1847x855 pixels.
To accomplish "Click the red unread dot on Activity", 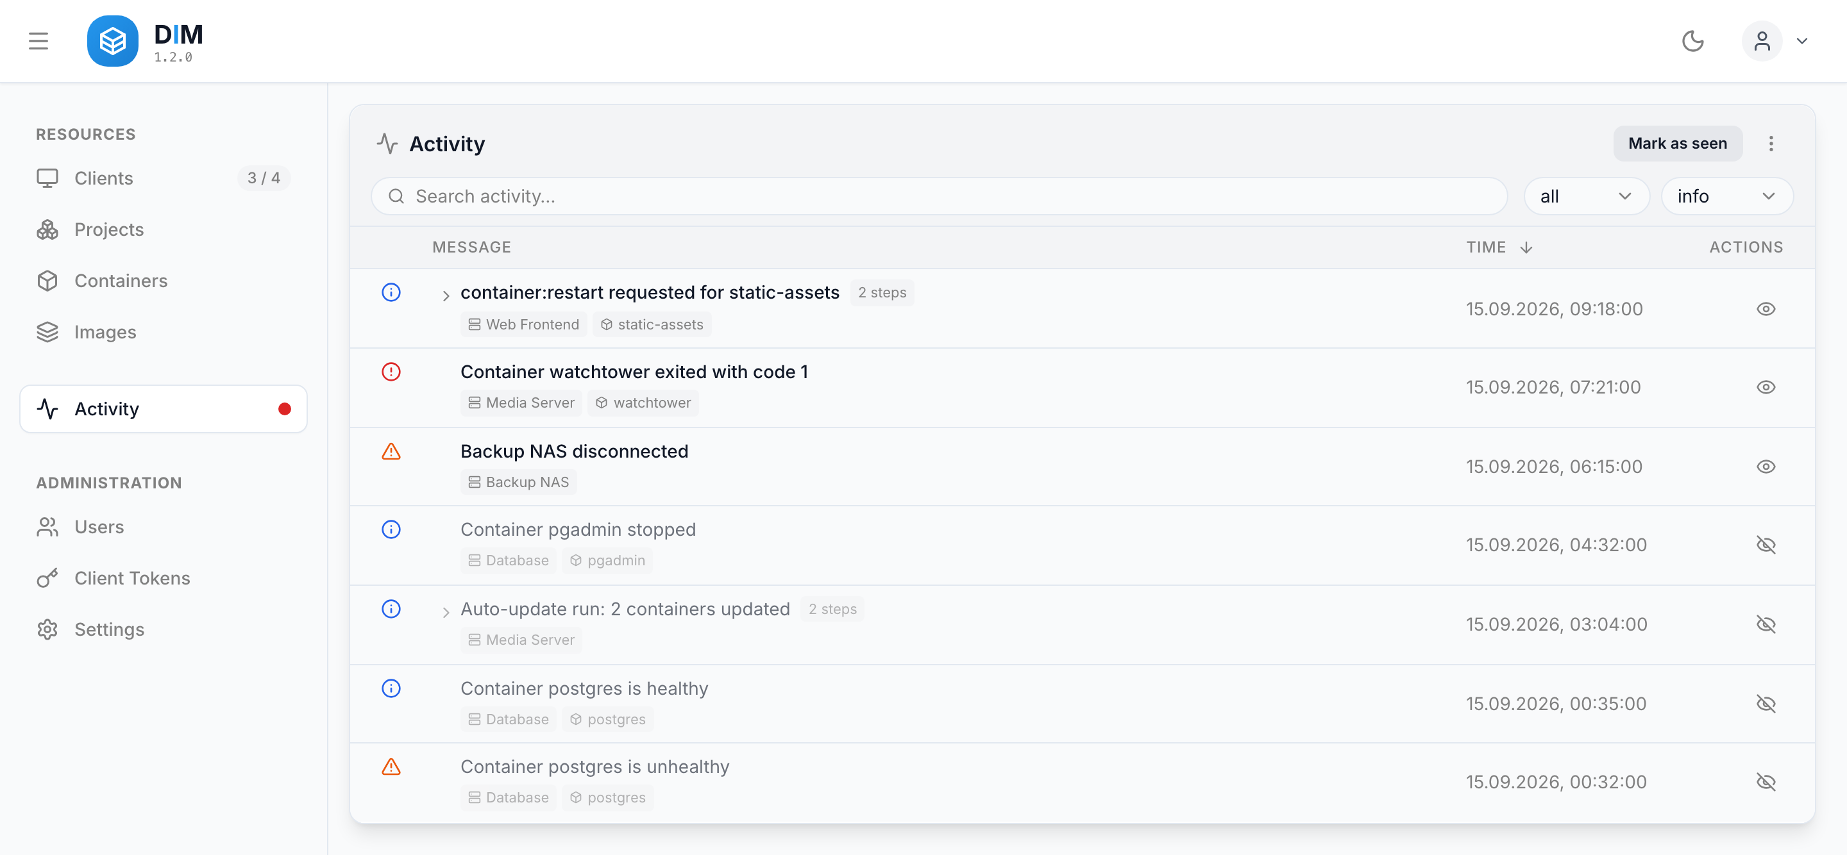I will [285, 408].
